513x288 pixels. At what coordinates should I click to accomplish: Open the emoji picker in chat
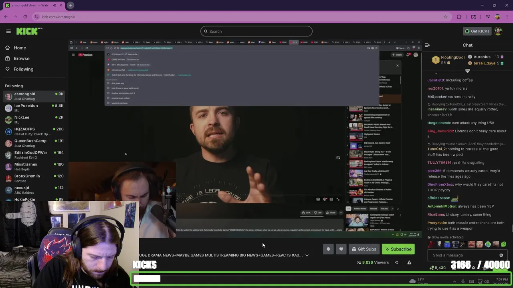point(501,255)
